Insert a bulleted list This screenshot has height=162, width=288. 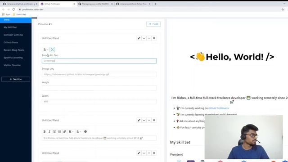tap(59, 131)
